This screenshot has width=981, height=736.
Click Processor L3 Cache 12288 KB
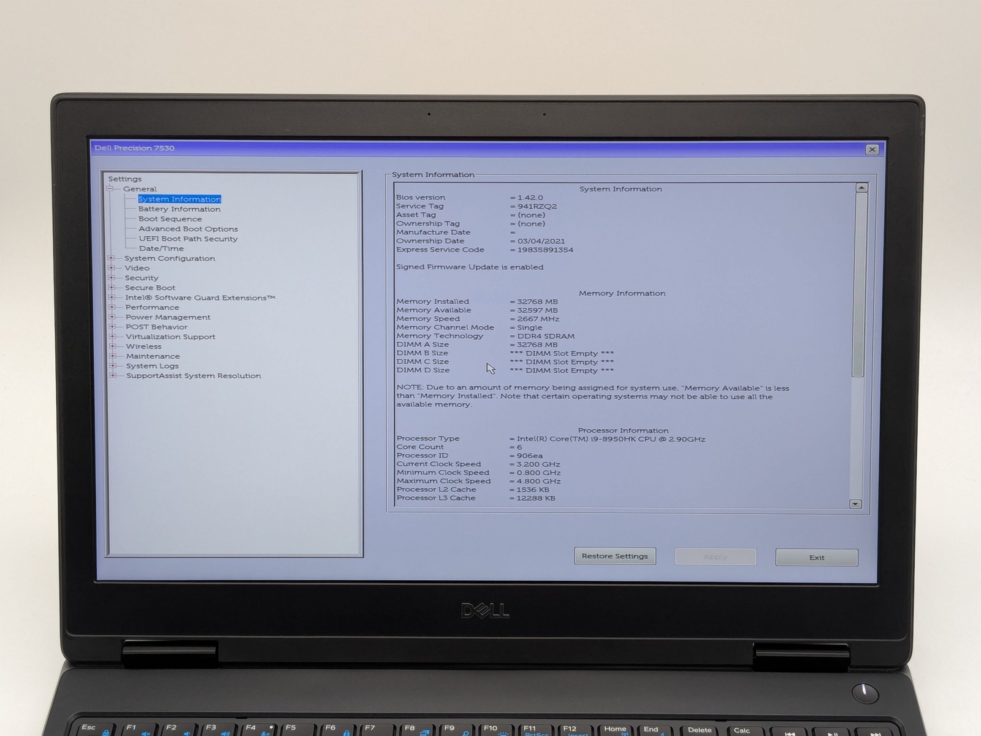pyautogui.click(x=535, y=499)
